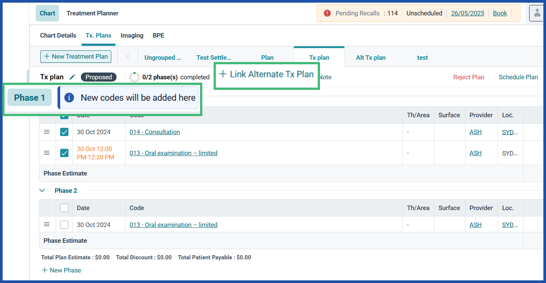Check the Phase 2 Oral examination checkbox

tap(64, 224)
